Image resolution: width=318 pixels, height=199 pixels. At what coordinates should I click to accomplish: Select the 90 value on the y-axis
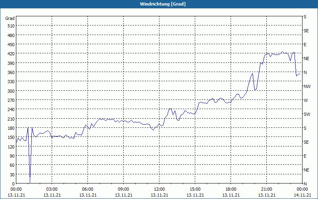pos(12,156)
